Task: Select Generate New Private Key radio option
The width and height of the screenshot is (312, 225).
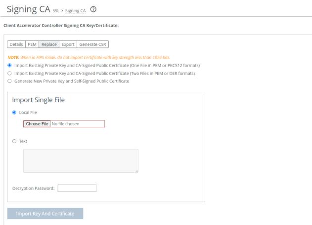Action: [x=9, y=81]
